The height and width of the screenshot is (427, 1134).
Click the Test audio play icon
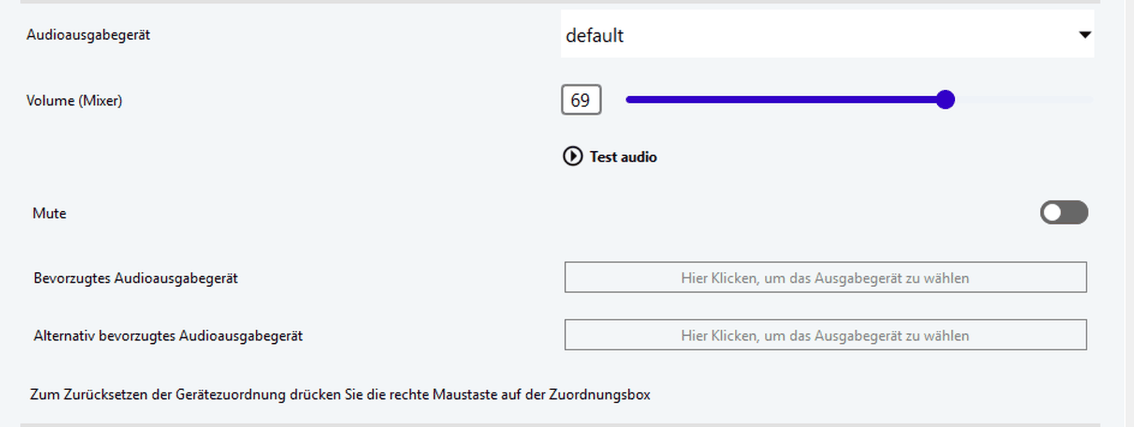coord(572,156)
